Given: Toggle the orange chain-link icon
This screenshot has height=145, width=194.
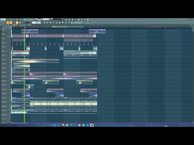Looking at the screenshot, I should tap(17, 23).
